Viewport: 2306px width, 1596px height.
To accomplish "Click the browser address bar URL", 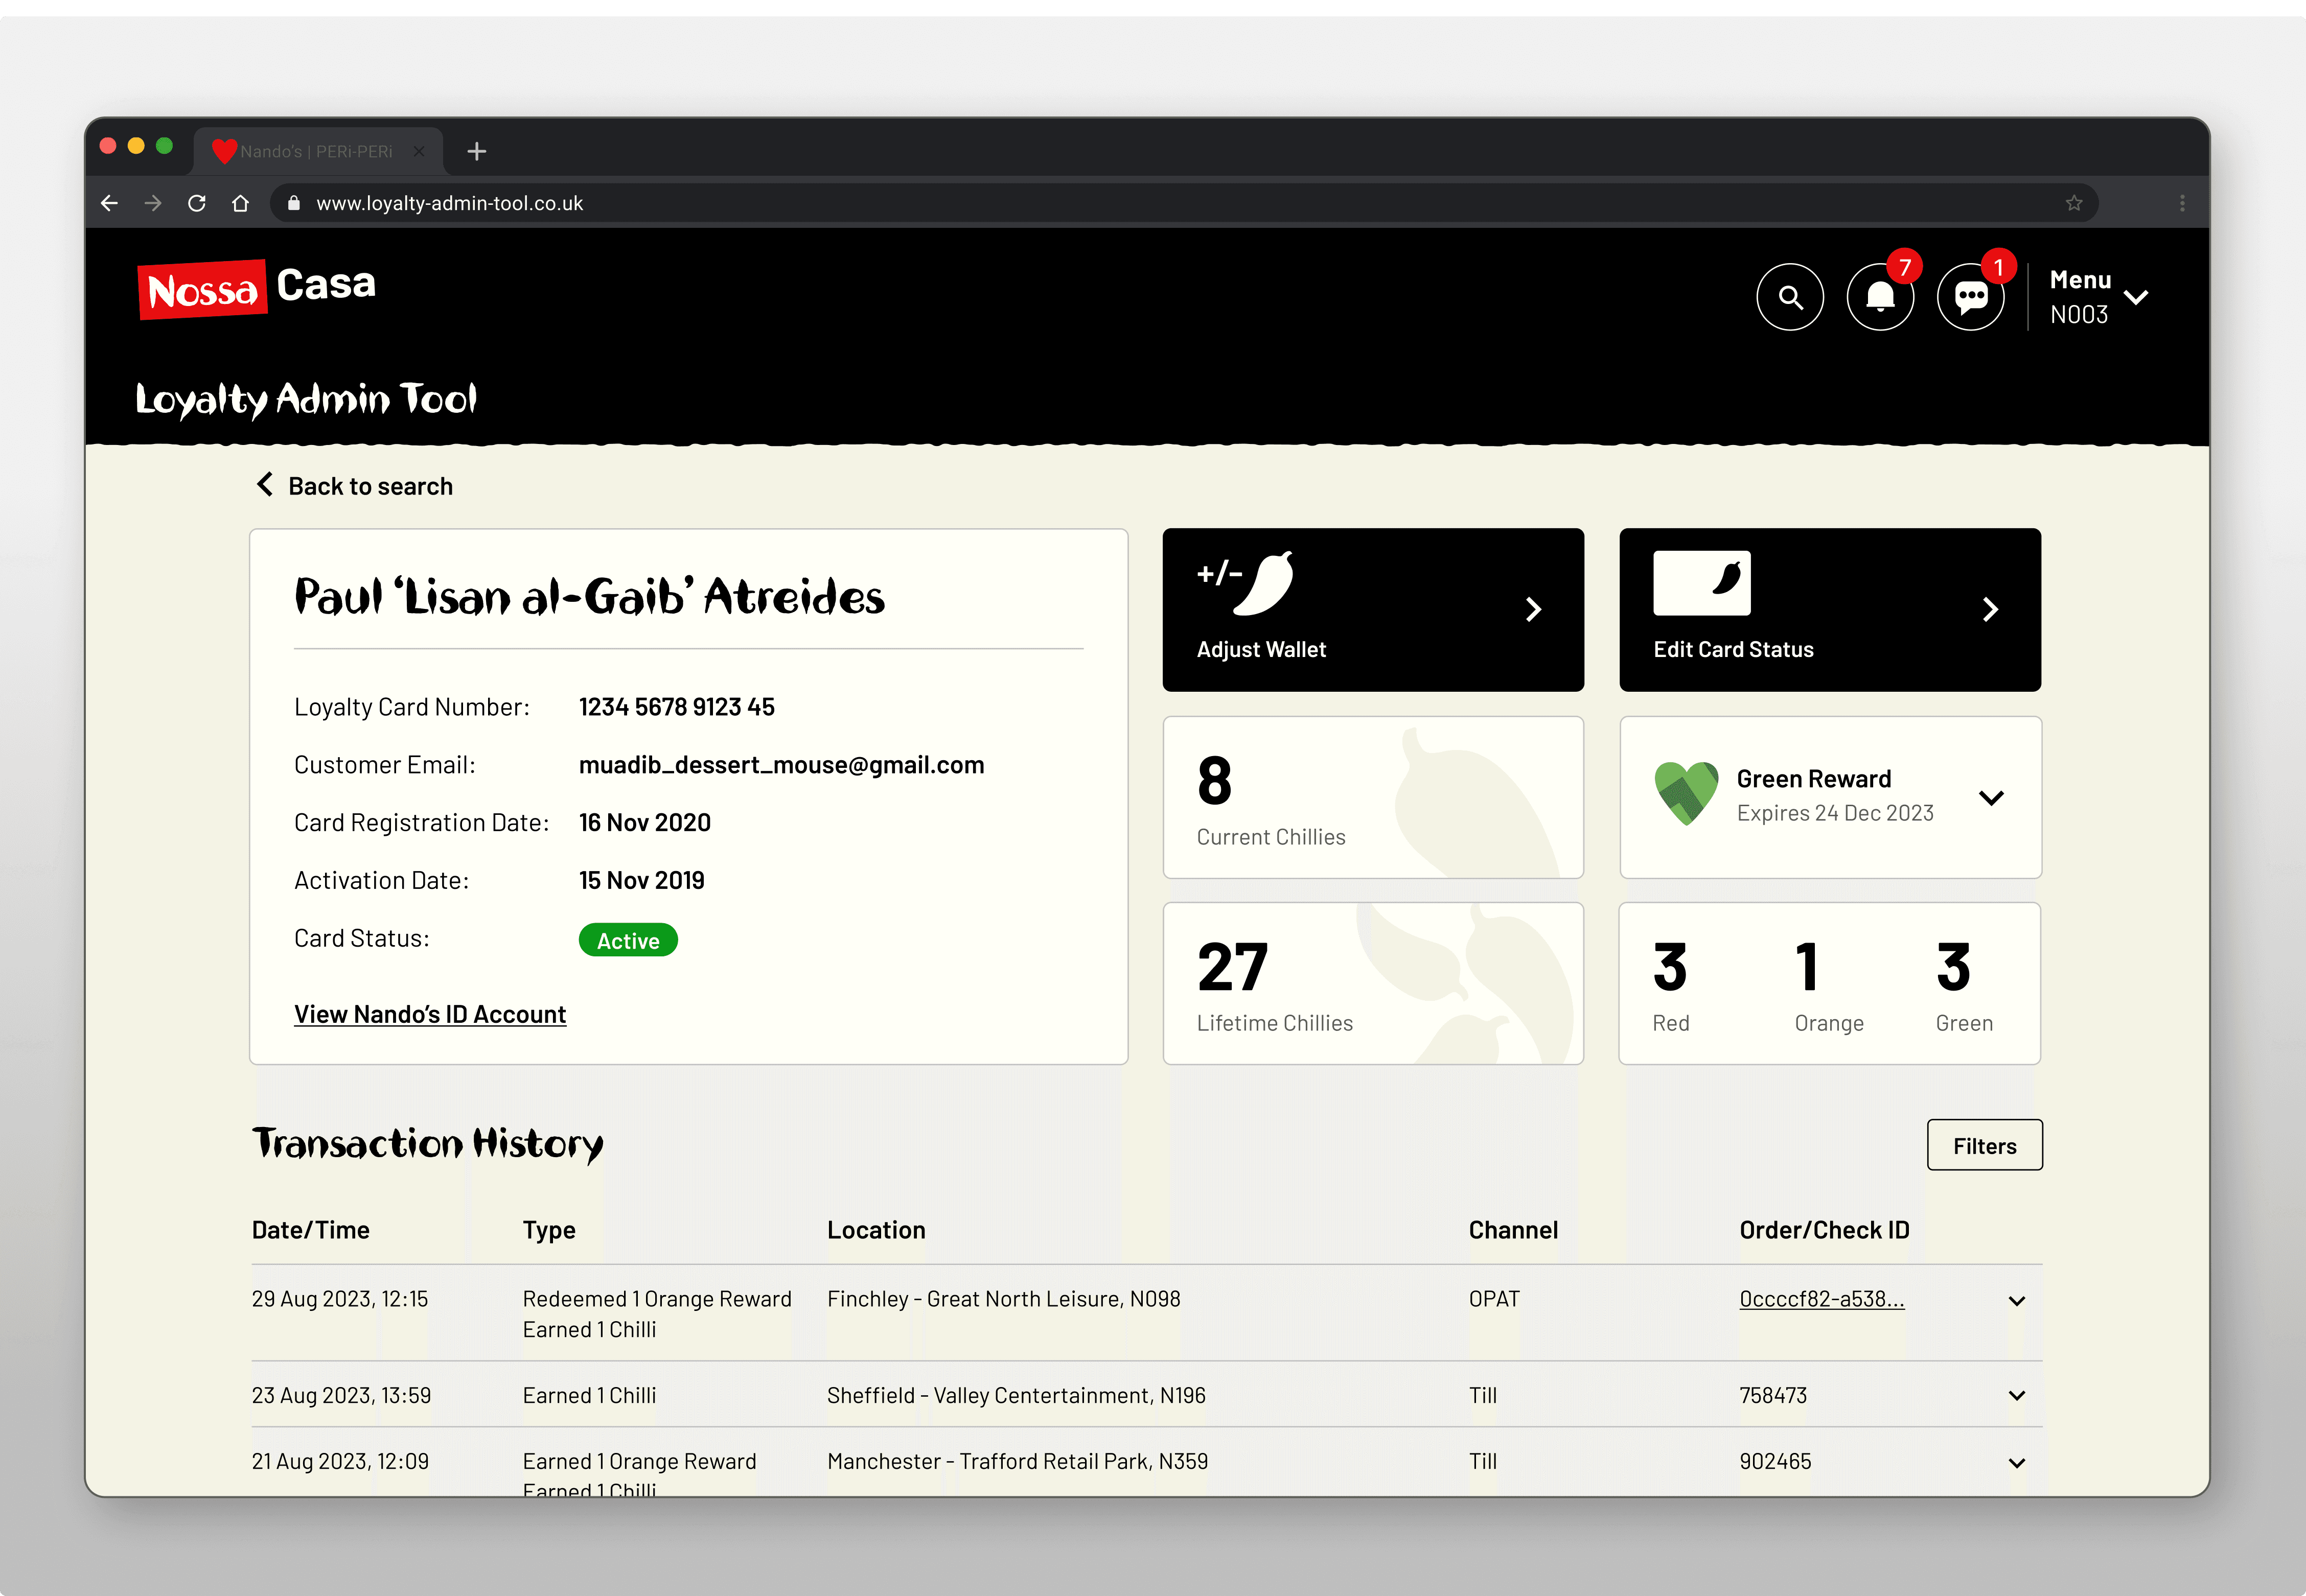I will 449,203.
